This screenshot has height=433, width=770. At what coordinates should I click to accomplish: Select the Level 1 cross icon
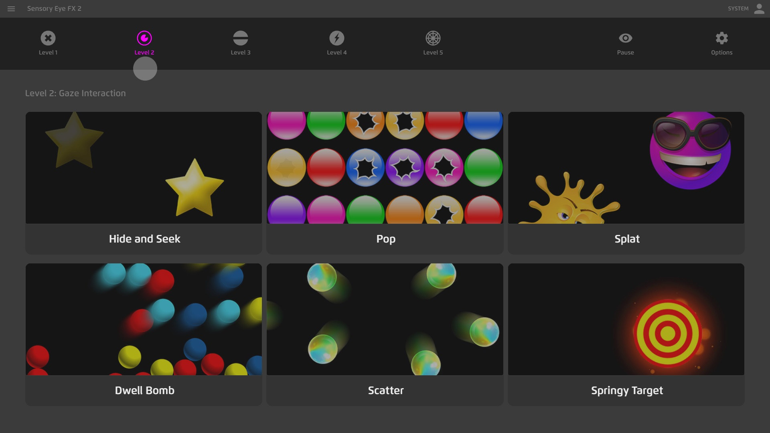tap(48, 38)
